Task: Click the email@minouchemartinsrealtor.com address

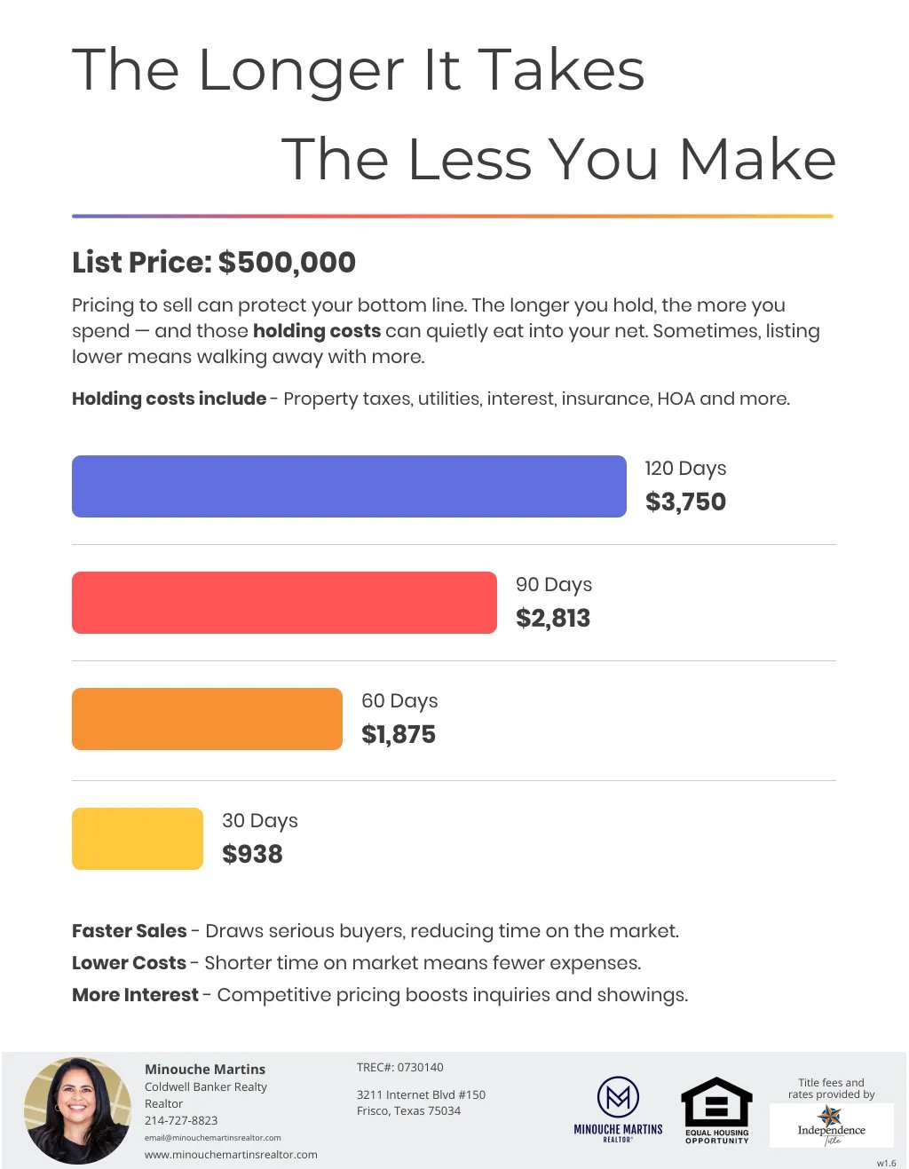Action: coord(213,1138)
